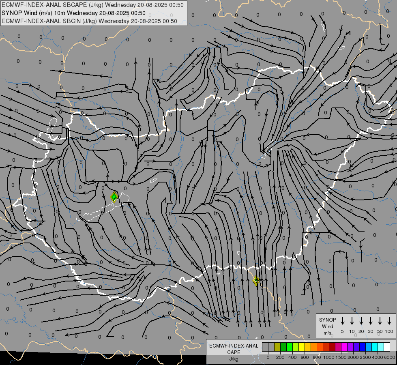Viewport: 397px width, 365px height.
Task: Select the white CAPE legend swatch
Action: point(387,347)
